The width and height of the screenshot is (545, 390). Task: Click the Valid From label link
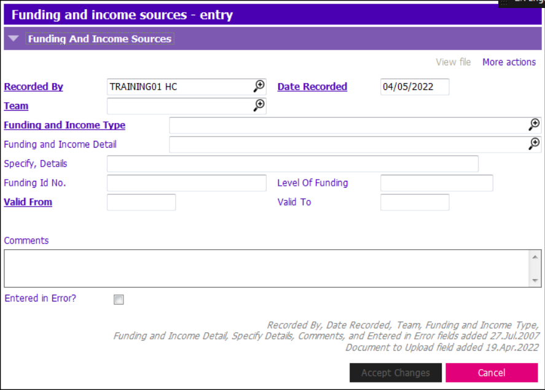[x=28, y=202]
